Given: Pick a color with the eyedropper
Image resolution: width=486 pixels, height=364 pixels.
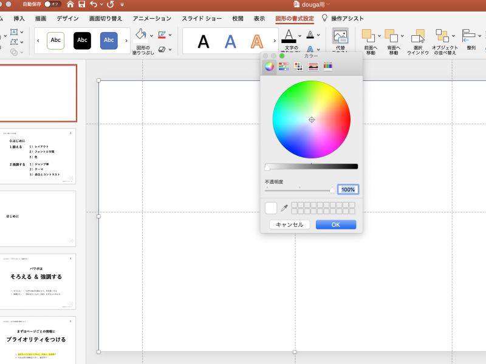Looking at the screenshot, I should (x=284, y=208).
